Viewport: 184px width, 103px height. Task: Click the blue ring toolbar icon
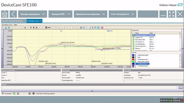pos(37,28)
